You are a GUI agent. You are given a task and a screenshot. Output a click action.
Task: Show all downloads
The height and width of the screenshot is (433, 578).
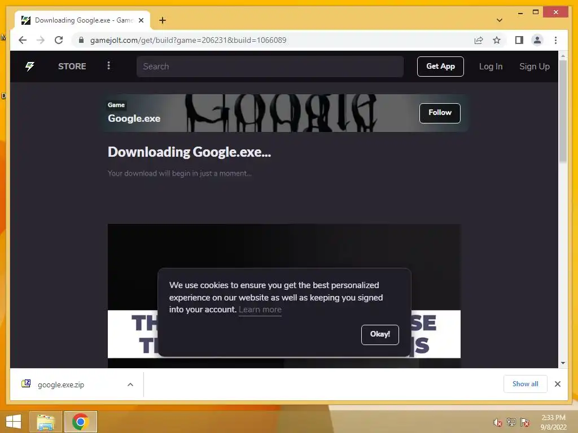point(525,383)
